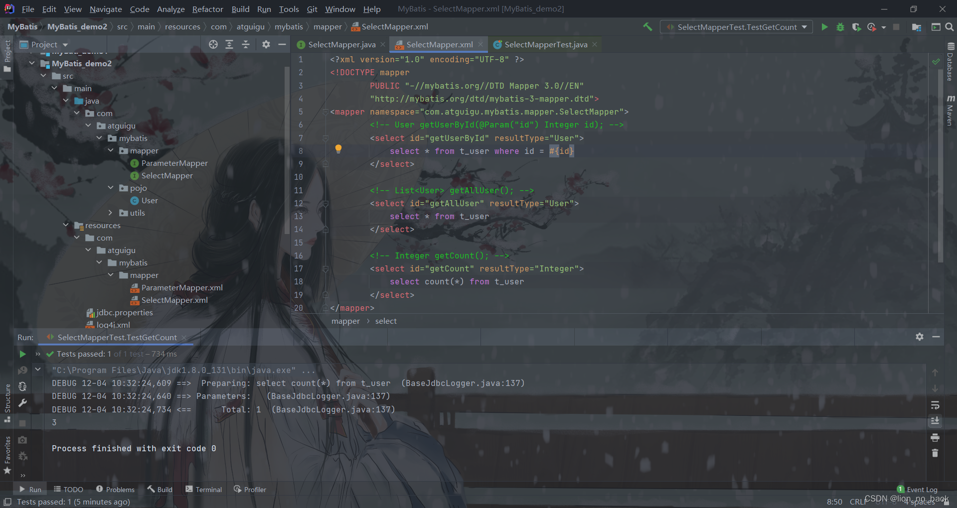
Task: Toggle scroll to end in Run console
Action: point(935,421)
